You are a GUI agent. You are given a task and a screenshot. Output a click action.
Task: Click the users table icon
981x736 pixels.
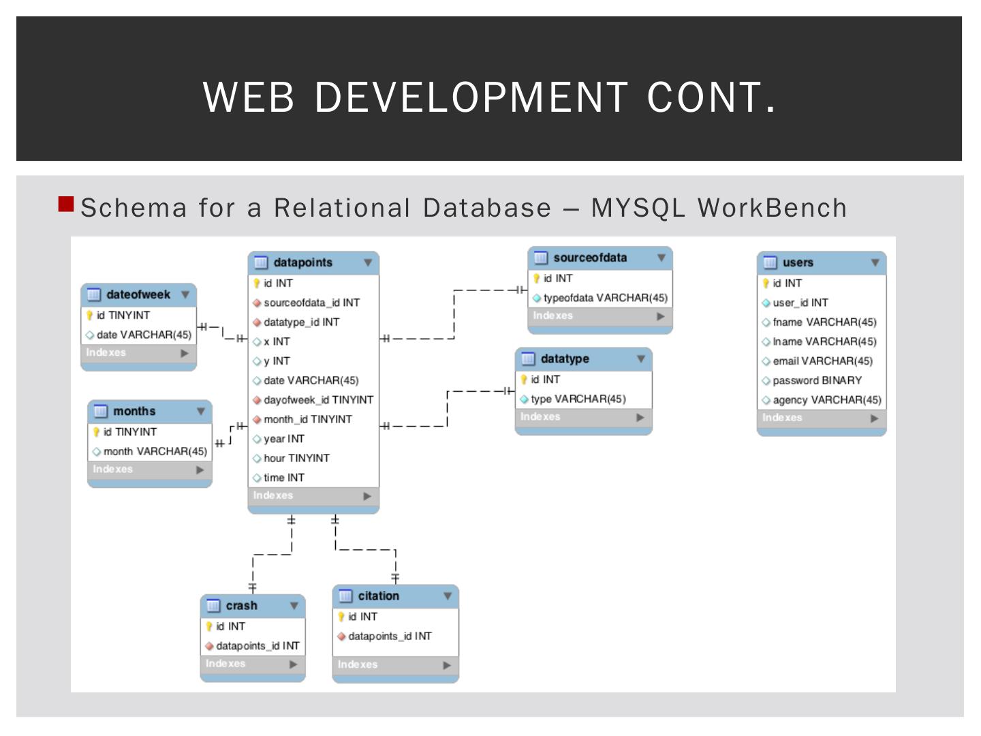(x=770, y=262)
